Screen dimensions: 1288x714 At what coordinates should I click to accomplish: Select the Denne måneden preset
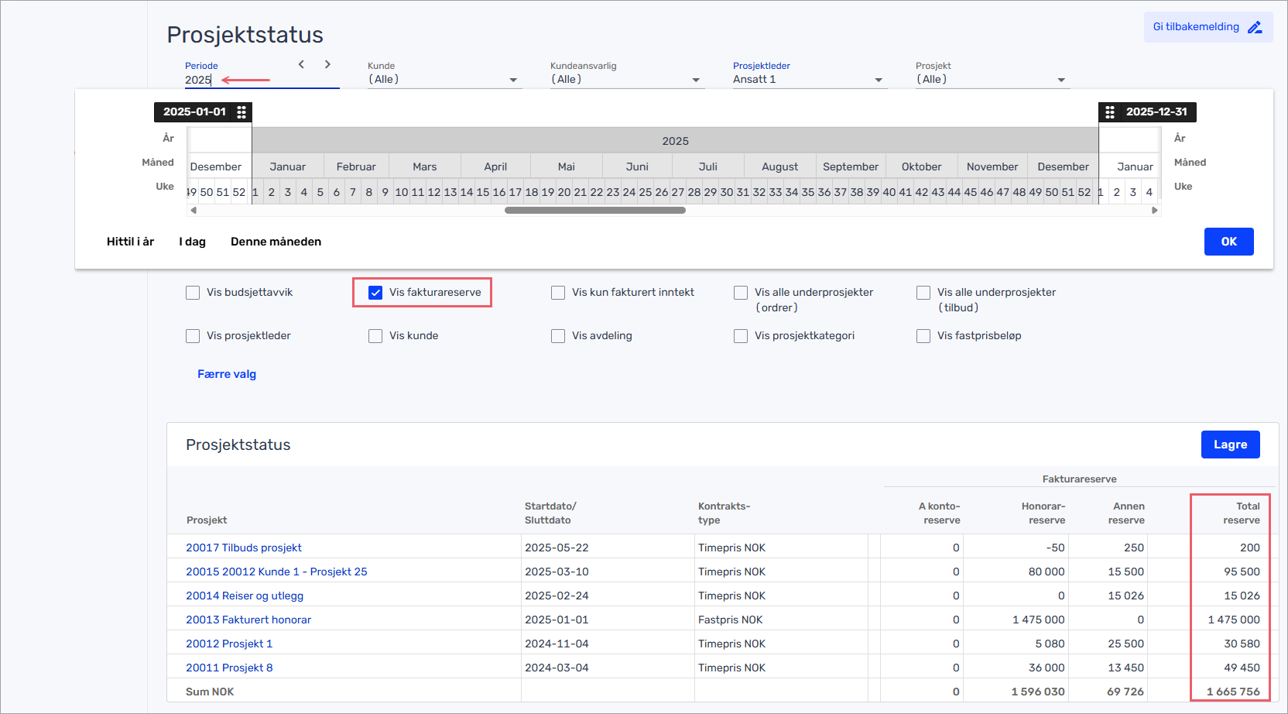pos(276,242)
